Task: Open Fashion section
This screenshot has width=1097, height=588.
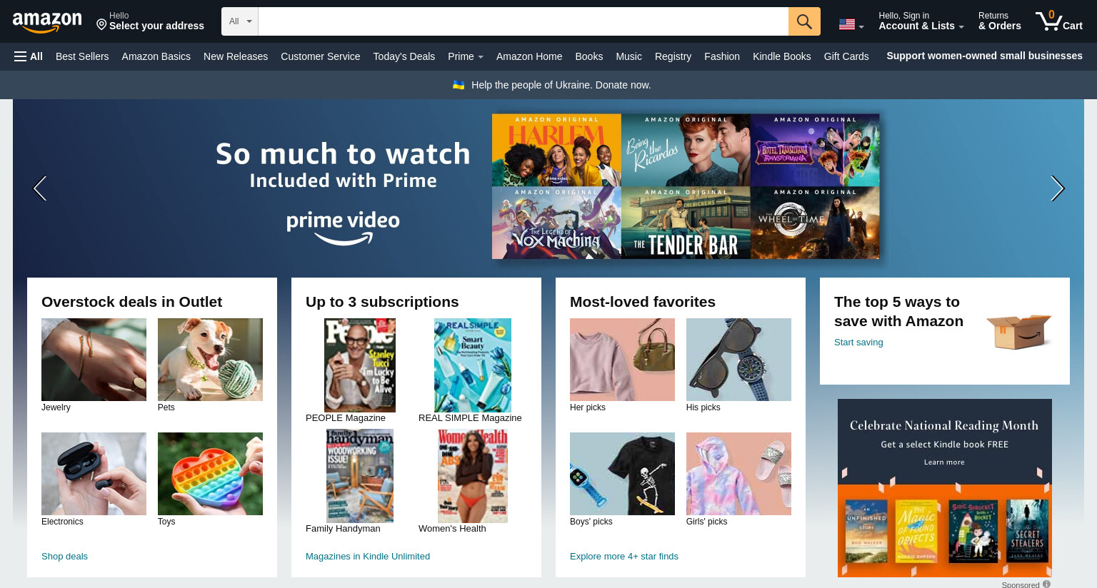Action: [x=722, y=56]
